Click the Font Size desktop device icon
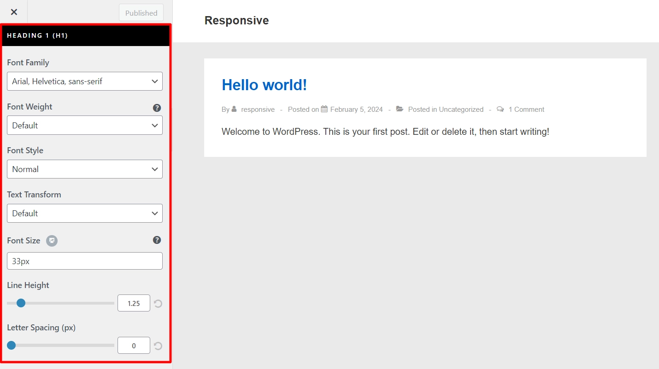This screenshot has width=659, height=369. pos(52,241)
